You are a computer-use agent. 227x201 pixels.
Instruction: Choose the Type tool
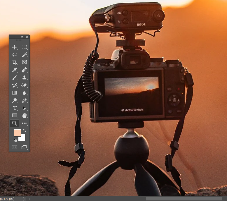[x=14, y=108]
